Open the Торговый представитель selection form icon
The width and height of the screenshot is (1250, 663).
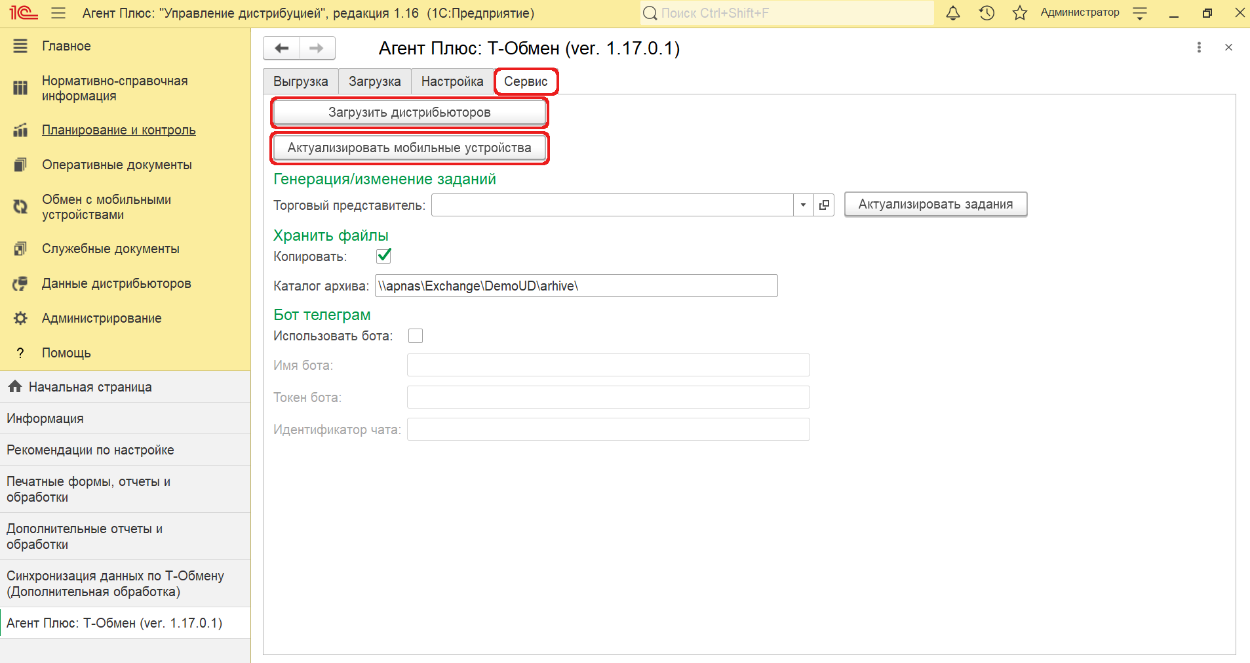824,205
